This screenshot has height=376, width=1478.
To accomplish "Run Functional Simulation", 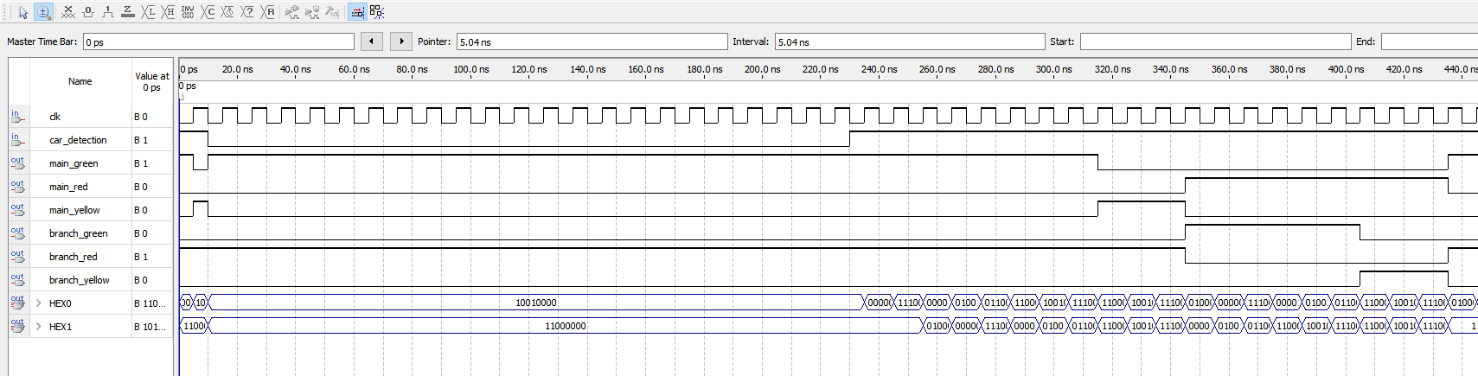I will point(292,12).
